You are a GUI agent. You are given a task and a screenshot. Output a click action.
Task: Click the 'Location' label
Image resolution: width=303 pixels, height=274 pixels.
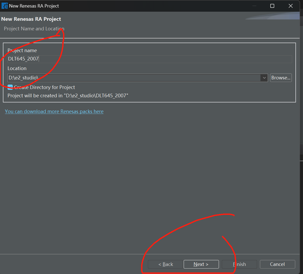[x=17, y=68]
